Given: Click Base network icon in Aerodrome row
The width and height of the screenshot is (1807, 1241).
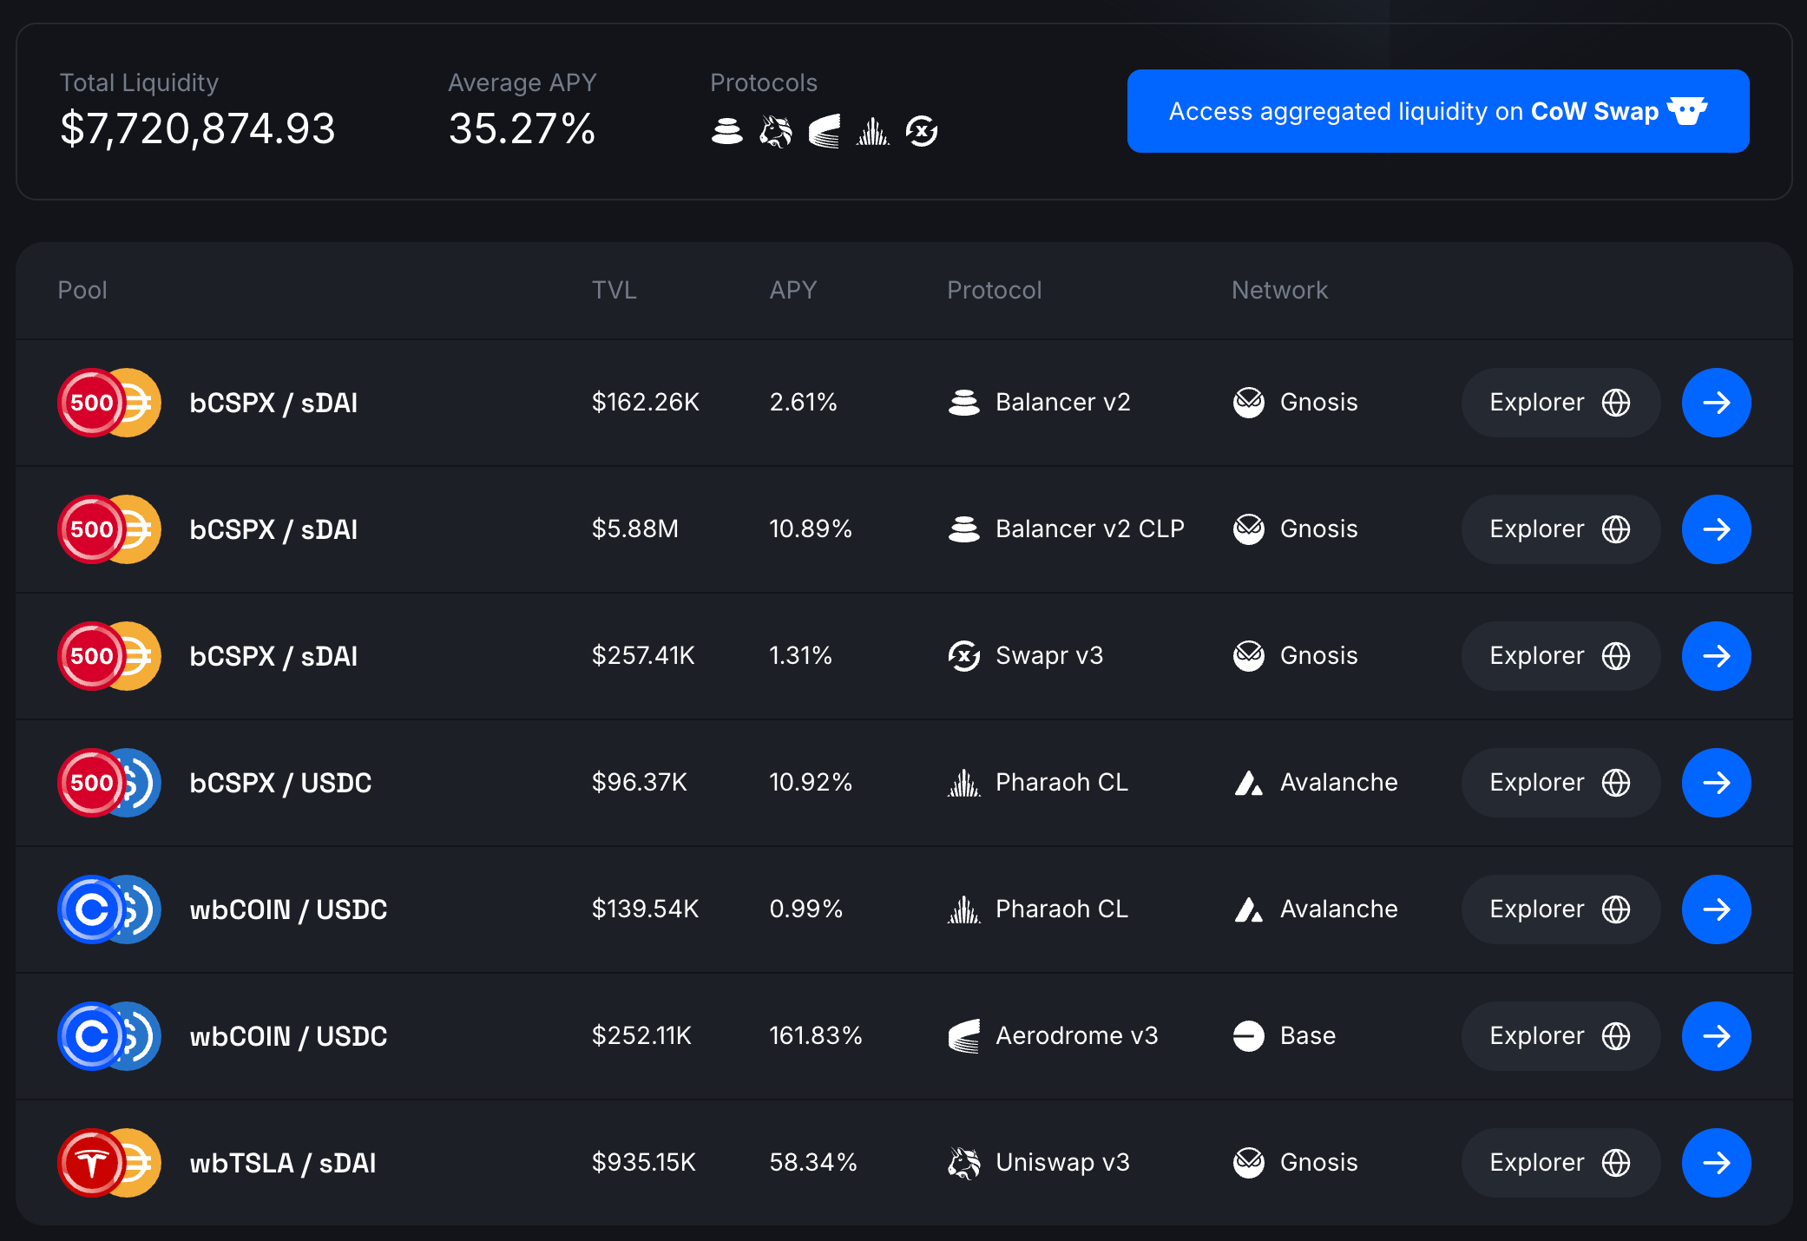Looking at the screenshot, I should [1249, 1036].
